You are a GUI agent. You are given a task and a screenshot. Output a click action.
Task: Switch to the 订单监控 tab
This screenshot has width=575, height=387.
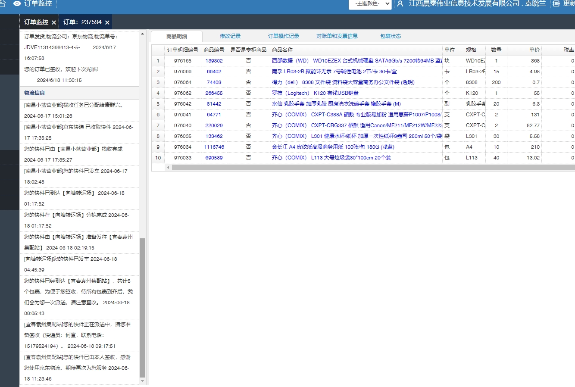click(x=36, y=22)
